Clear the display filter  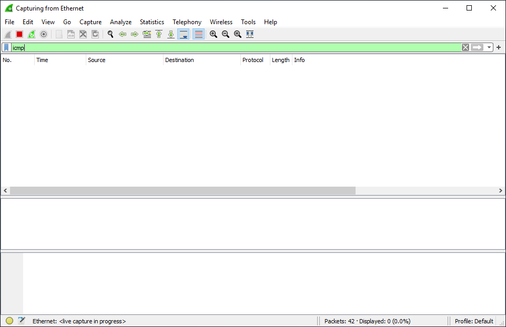[465, 48]
